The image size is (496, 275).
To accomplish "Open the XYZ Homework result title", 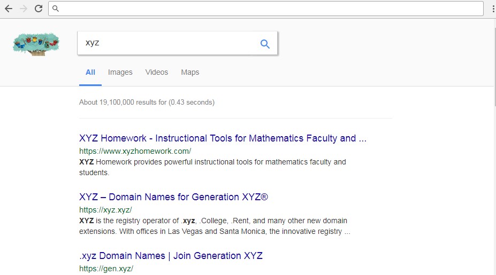I will [223, 138].
